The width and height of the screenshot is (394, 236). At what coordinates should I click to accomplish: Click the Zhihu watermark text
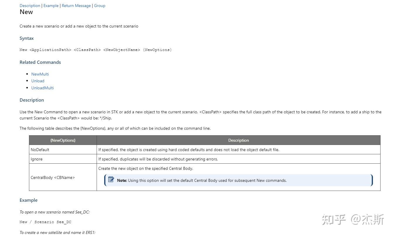pos(353,220)
